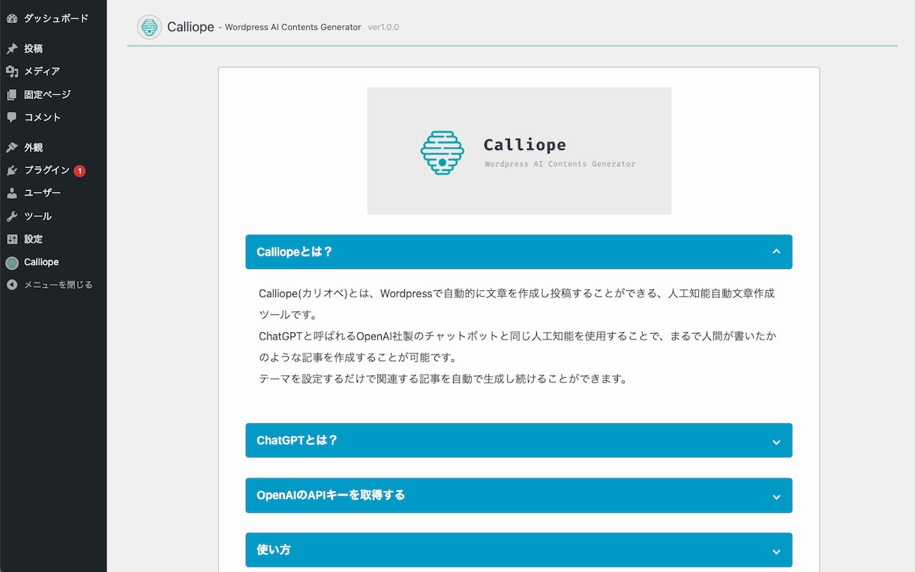Screen dimensions: 915x572
Task: Click the paintbrush icon beside 外観
Action: pos(12,148)
